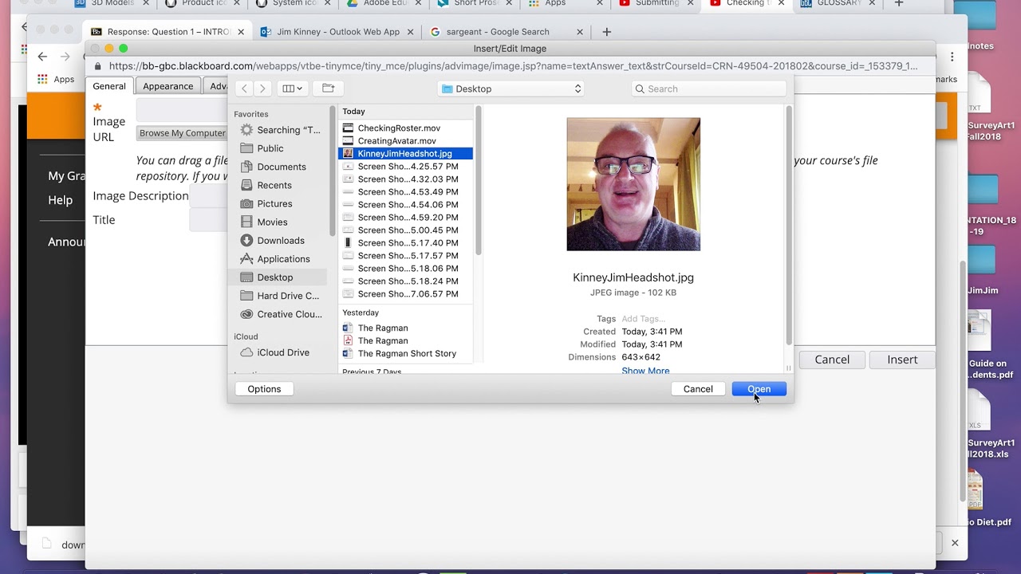
Task: Click the Browse My Computer button
Action: click(x=183, y=133)
